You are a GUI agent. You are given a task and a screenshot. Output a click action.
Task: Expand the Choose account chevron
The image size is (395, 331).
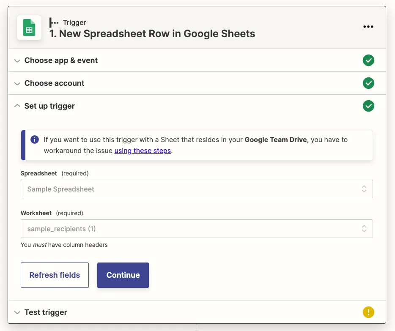coord(17,84)
